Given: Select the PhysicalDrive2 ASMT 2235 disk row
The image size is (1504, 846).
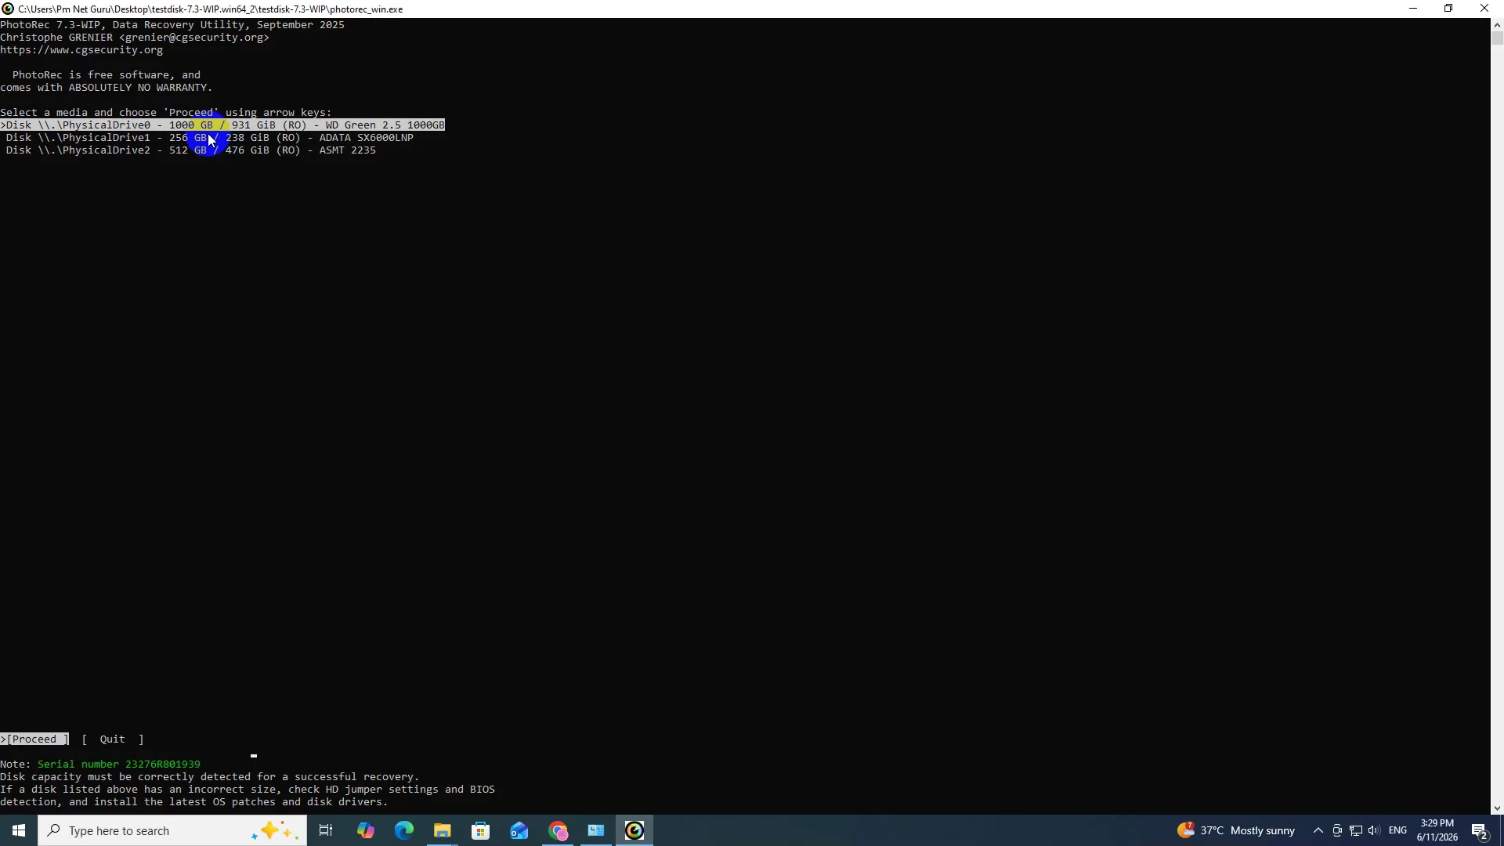Looking at the screenshot, I should (191, 150).
